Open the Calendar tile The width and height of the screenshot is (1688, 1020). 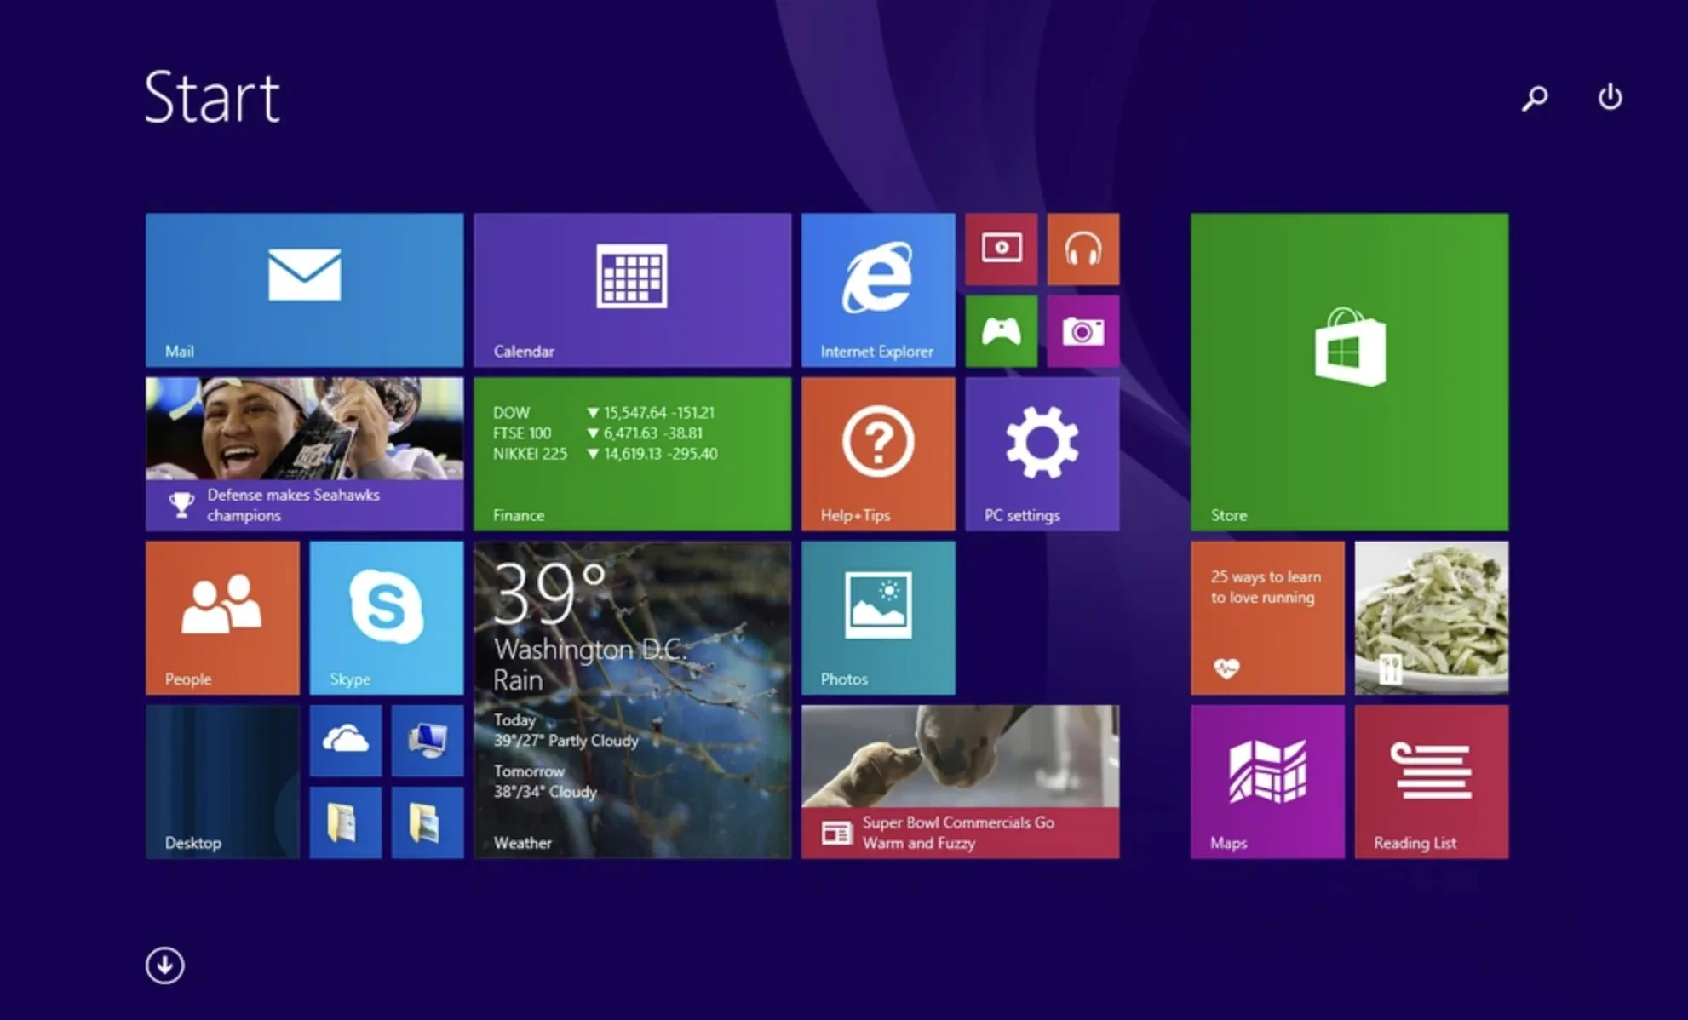click(x=632, y=289)
